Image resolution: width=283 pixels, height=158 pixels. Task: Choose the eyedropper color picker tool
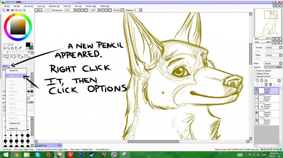tap(20, 48)
